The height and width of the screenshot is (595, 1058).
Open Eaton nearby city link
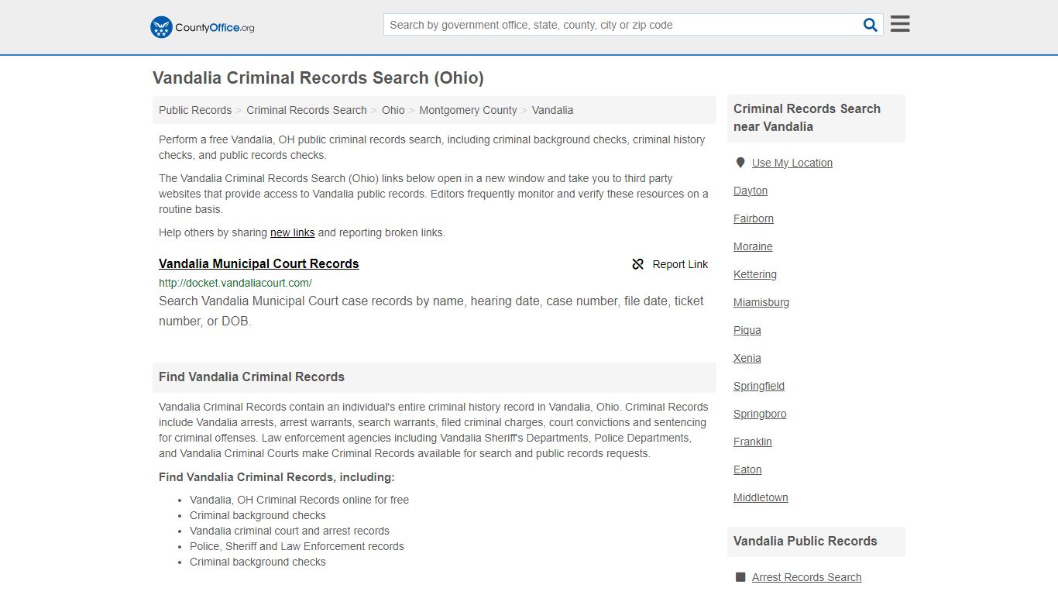point(747,469)
